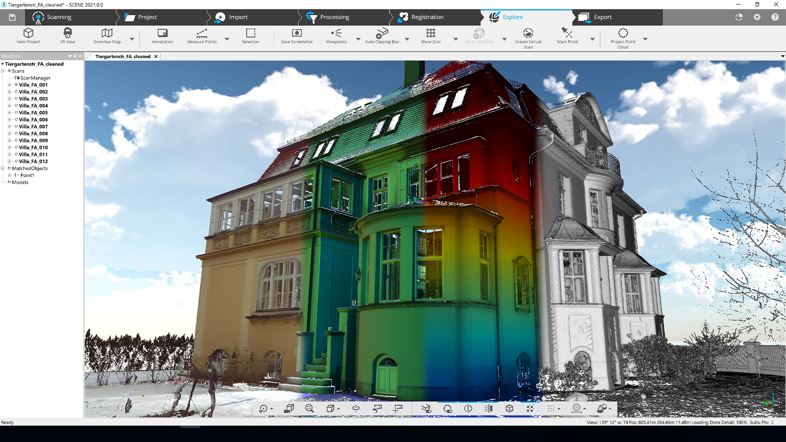Switch to the Processing tab

coord(327,17)
